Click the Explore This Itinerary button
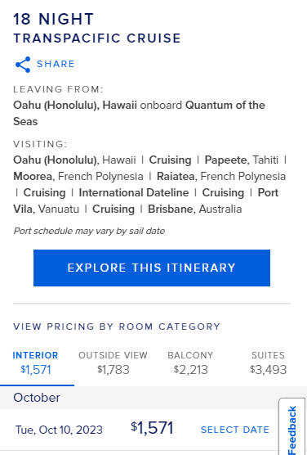 (x=152, y=268)
